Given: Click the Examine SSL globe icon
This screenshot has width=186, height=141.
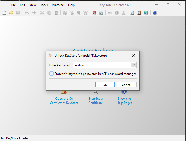Looking at the screenshot, I should coord(146,13).
